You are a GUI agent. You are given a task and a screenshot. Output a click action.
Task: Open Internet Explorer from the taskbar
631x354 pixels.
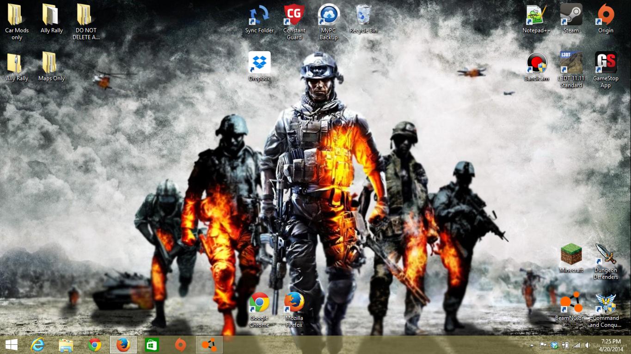(37, 345)
